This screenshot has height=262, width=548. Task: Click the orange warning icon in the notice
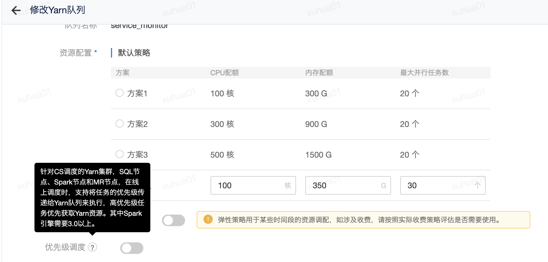[x=208, y=219]
